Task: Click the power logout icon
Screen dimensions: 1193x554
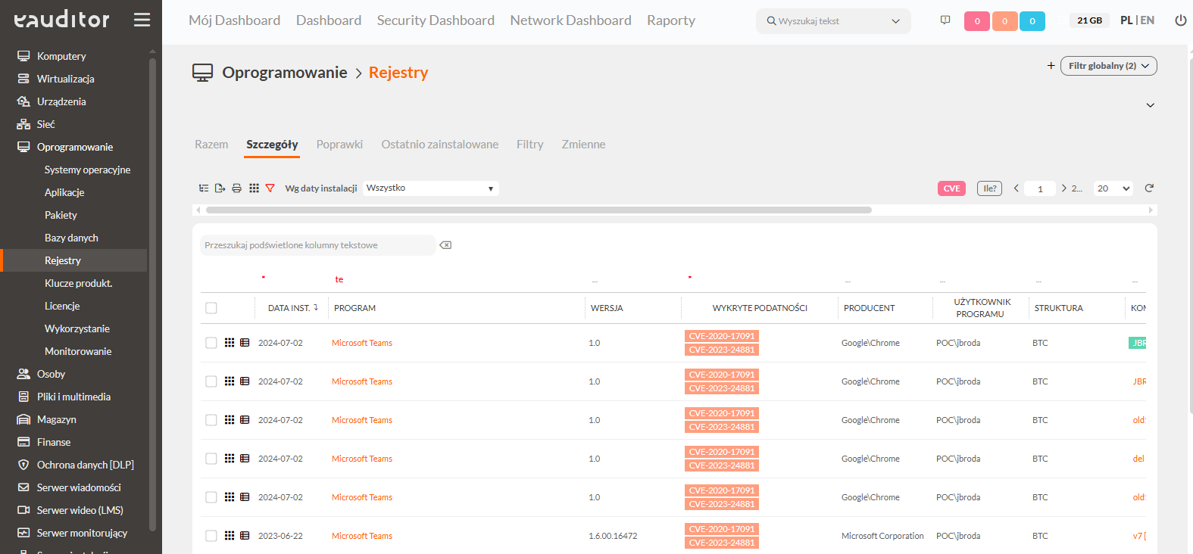Action: [1180, 20]
